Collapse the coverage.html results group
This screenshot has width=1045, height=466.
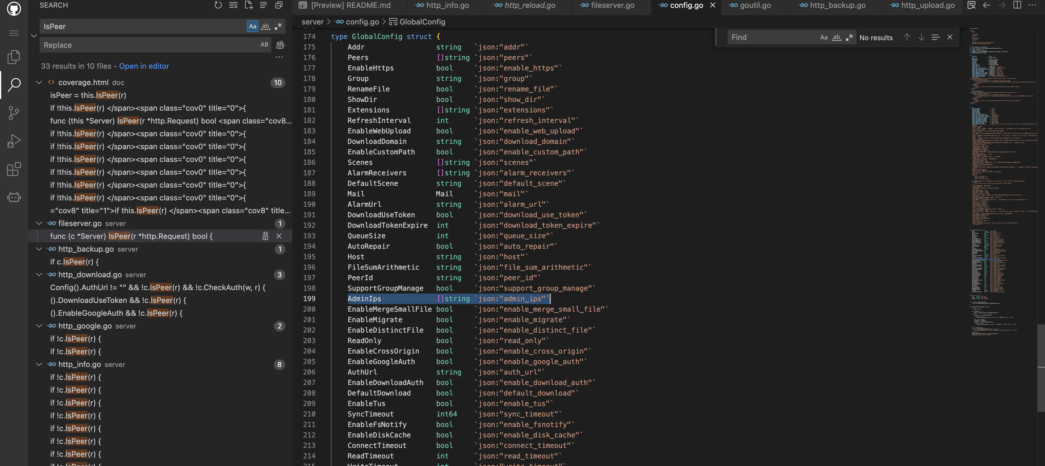point(38,82)
